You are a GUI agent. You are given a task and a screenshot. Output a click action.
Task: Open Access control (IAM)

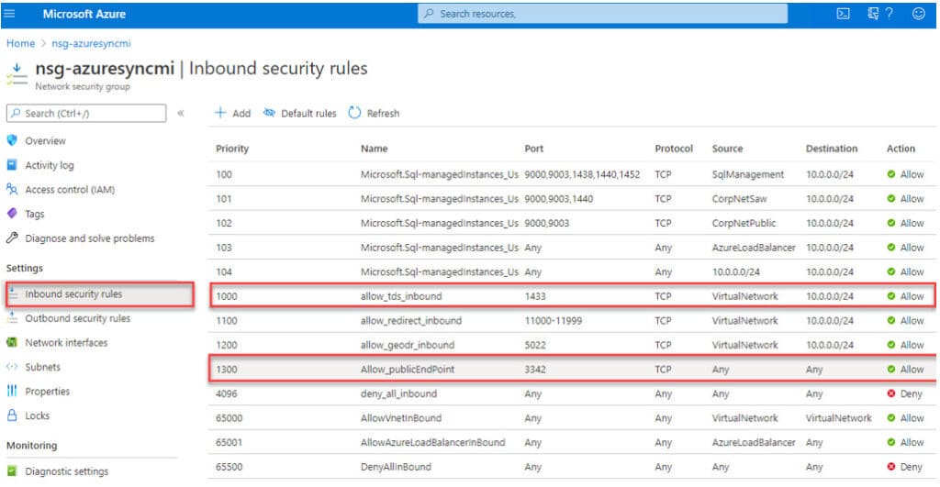pyautogui.click(x=70, y=189)
